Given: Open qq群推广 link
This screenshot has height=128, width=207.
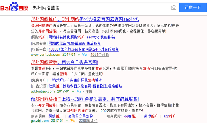Looking at the screenshot, I should pyautogui.click(x=131, y=116).
